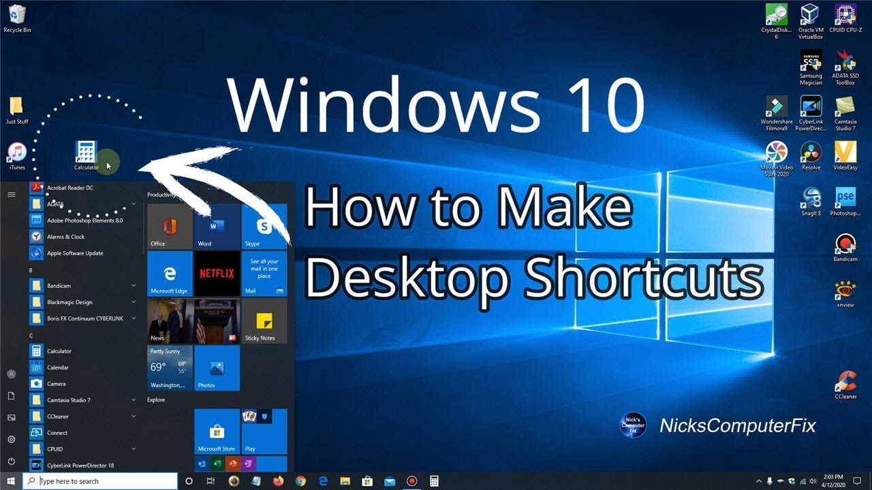The height and width of the screenshot is (490, 872).
Task: Open the Microsoft Edge tile
Action: coord(170,274)
